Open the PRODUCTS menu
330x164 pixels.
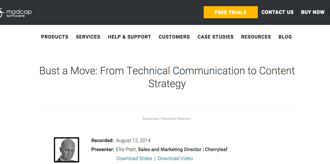[55, 37]
